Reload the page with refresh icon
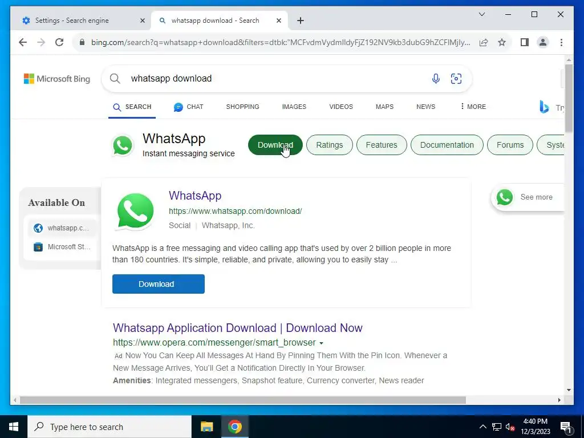The height and width of the screenshot is (438, 584). click(59, 42)
